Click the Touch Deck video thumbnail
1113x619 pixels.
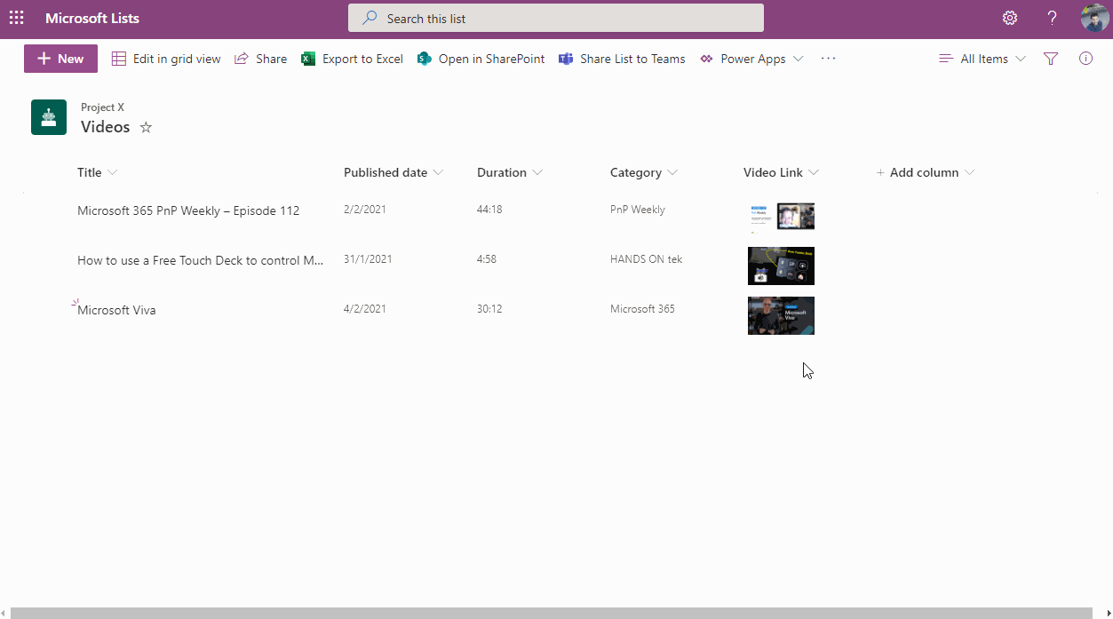[782, 266]
